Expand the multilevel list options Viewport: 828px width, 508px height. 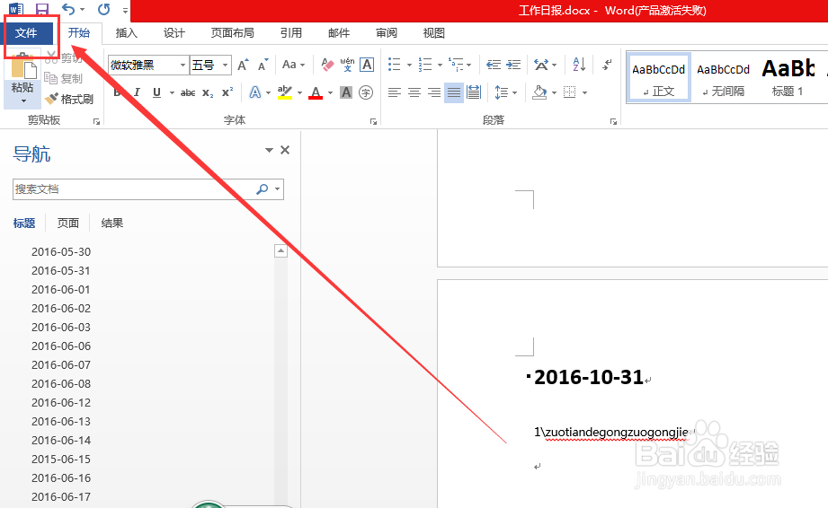point(469,66)
